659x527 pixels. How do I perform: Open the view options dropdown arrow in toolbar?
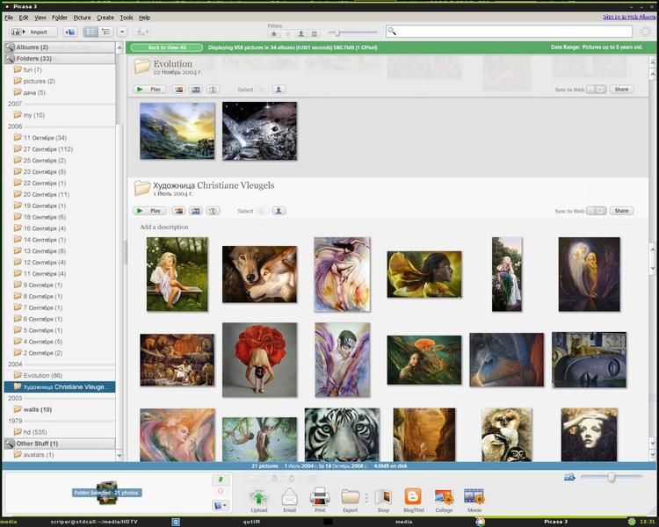tap(122, 32)
